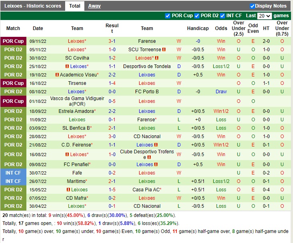Click POR Cup league label on 09/11/22
Screen dimensions: 293x243
point(13,41)
